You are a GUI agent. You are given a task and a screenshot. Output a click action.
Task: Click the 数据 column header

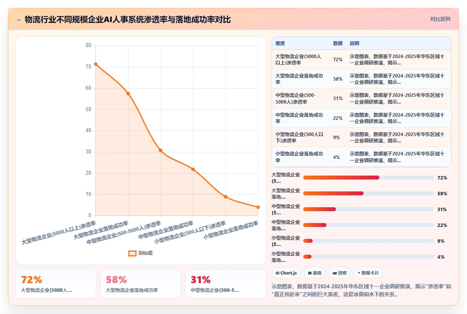pos(338,43)
